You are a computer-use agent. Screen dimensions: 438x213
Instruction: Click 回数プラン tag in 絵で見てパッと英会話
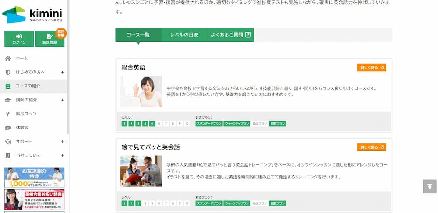click(278, 203)
